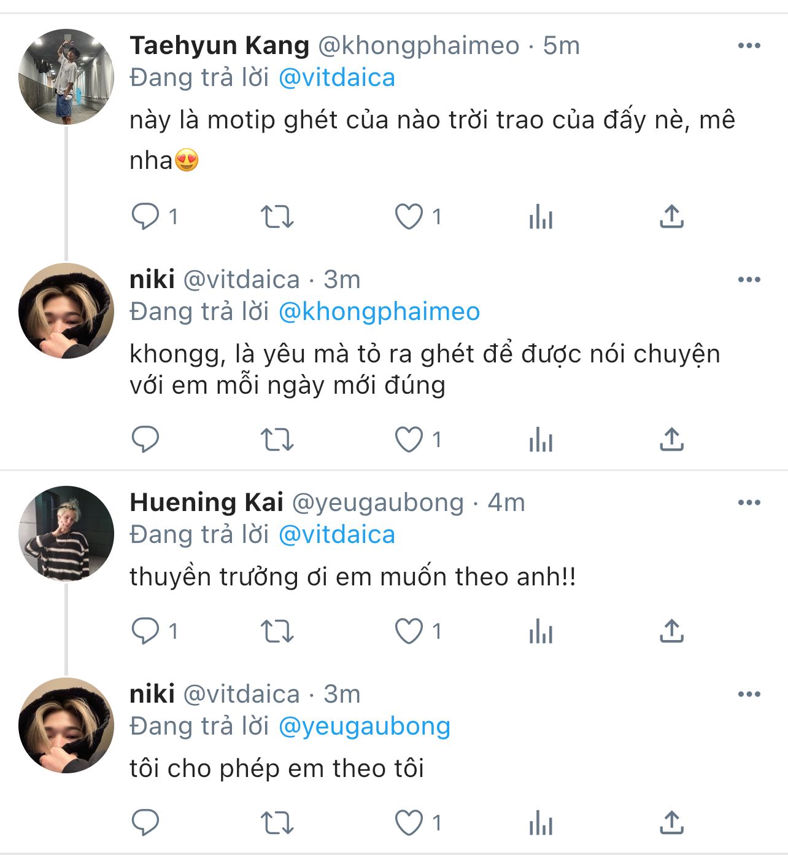Share Taehyun Kang's tweet

click(671, 216)
